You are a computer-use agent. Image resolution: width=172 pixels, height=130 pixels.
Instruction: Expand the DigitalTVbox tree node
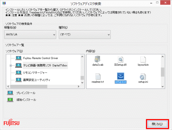point(11,65)
